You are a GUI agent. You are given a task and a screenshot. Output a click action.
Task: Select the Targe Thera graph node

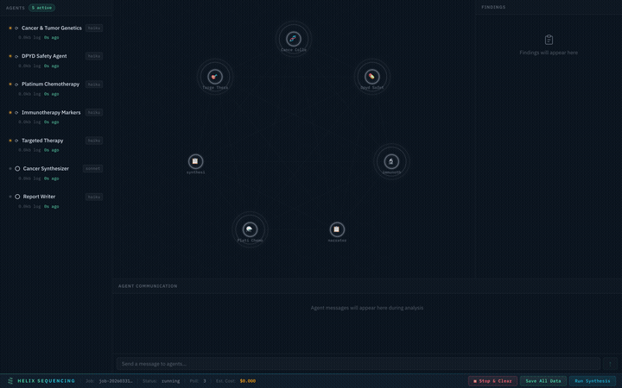(x=215, y=77)
